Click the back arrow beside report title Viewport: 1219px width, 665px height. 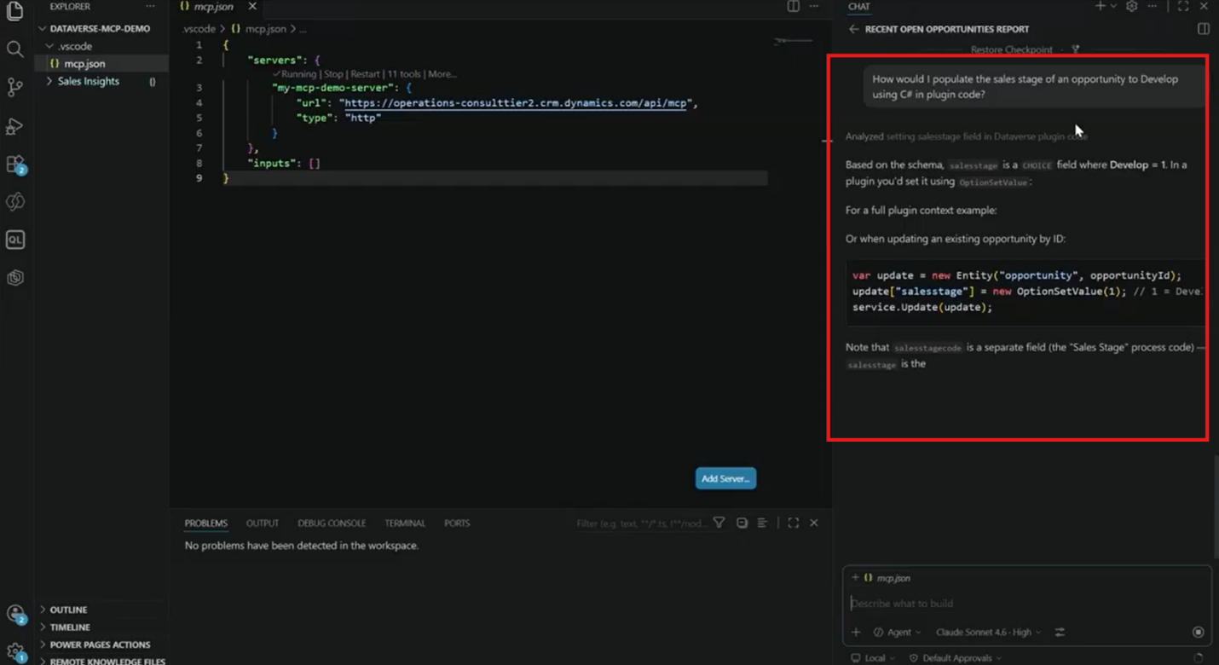[853, 29]
